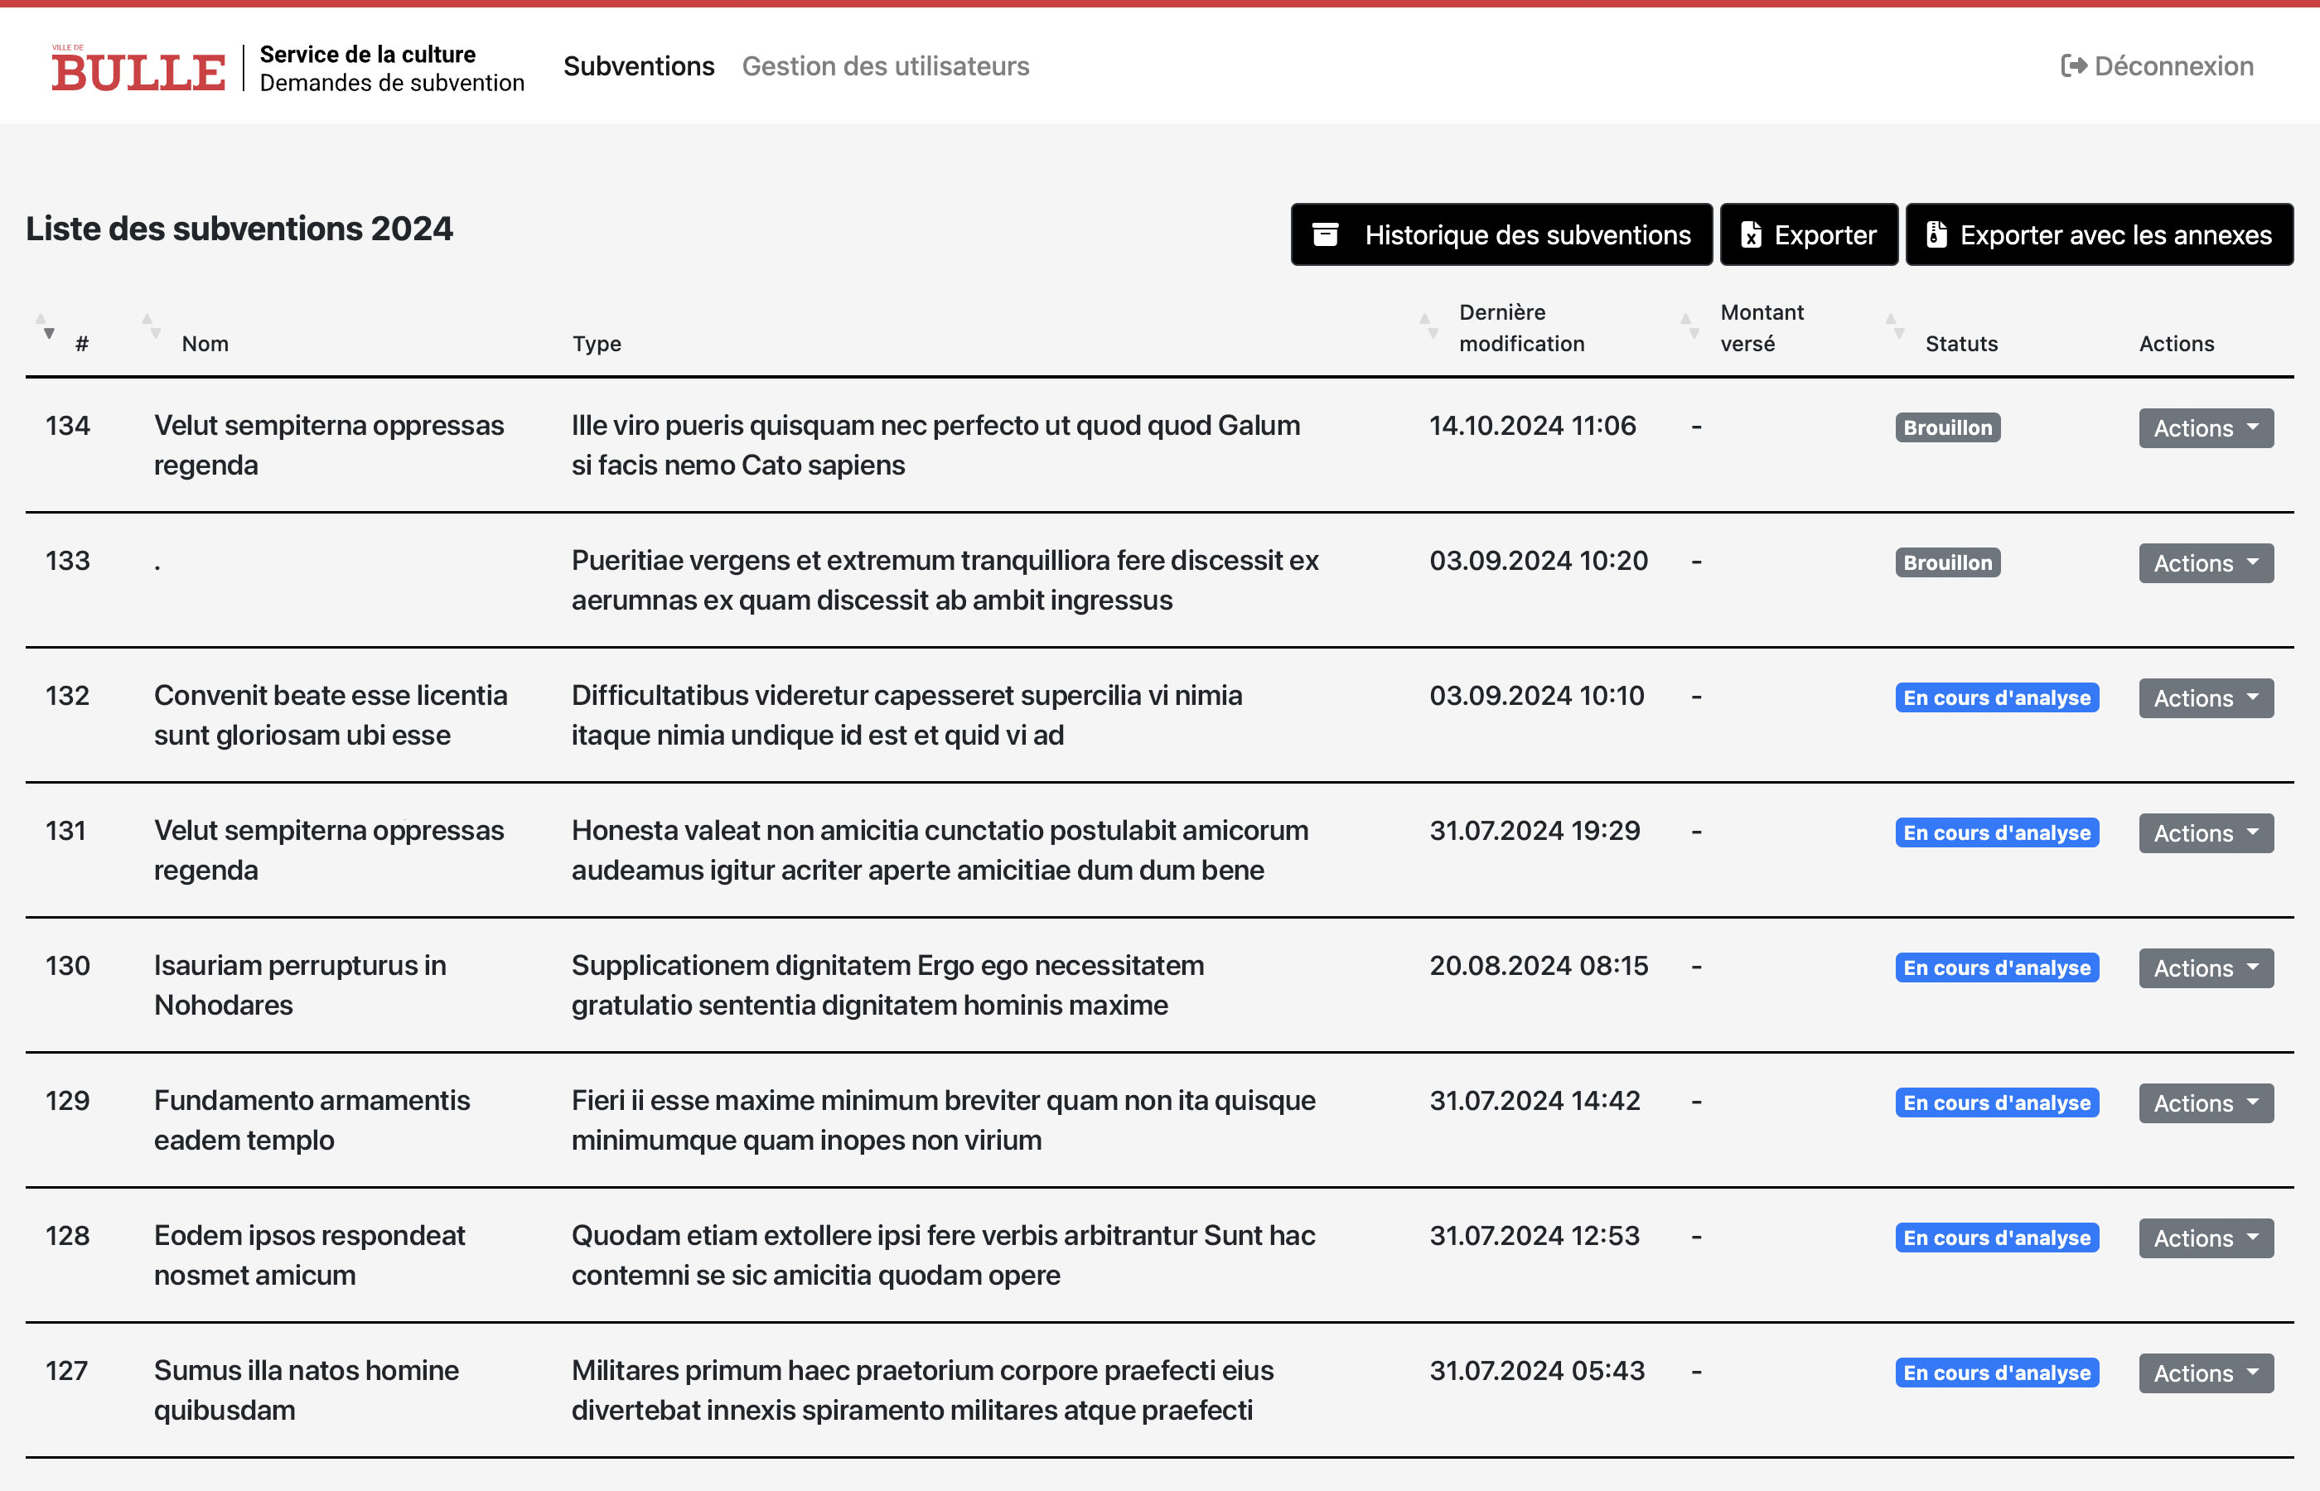The height and width of the screenshot is (1491, 2320).
Task: Click the Excel file icon on Exporter
Action: [x=1751, y=234]
